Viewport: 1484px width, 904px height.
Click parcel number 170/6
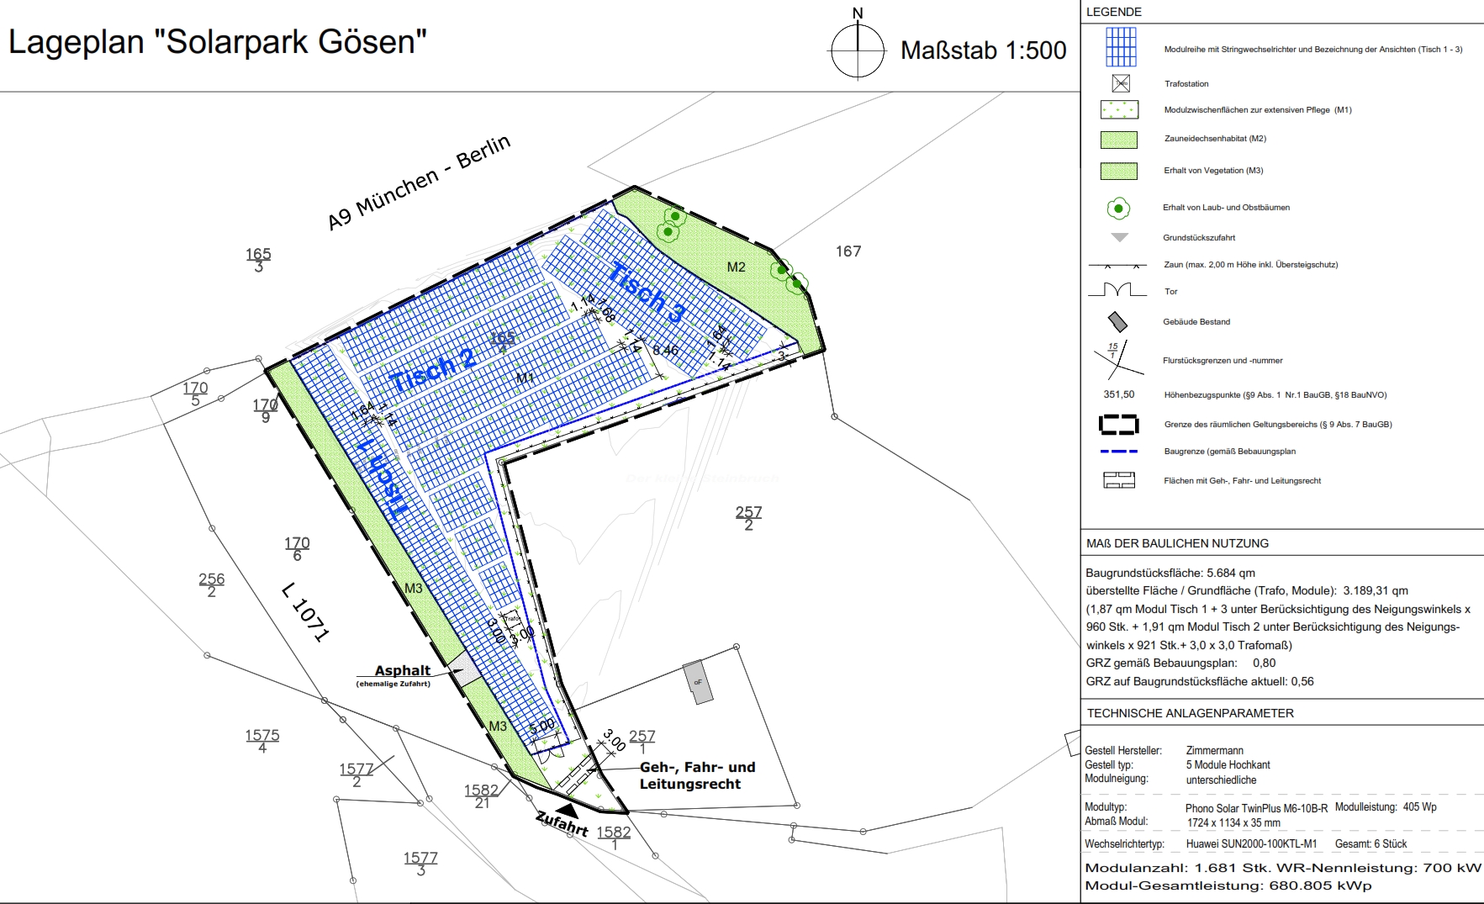297,549
